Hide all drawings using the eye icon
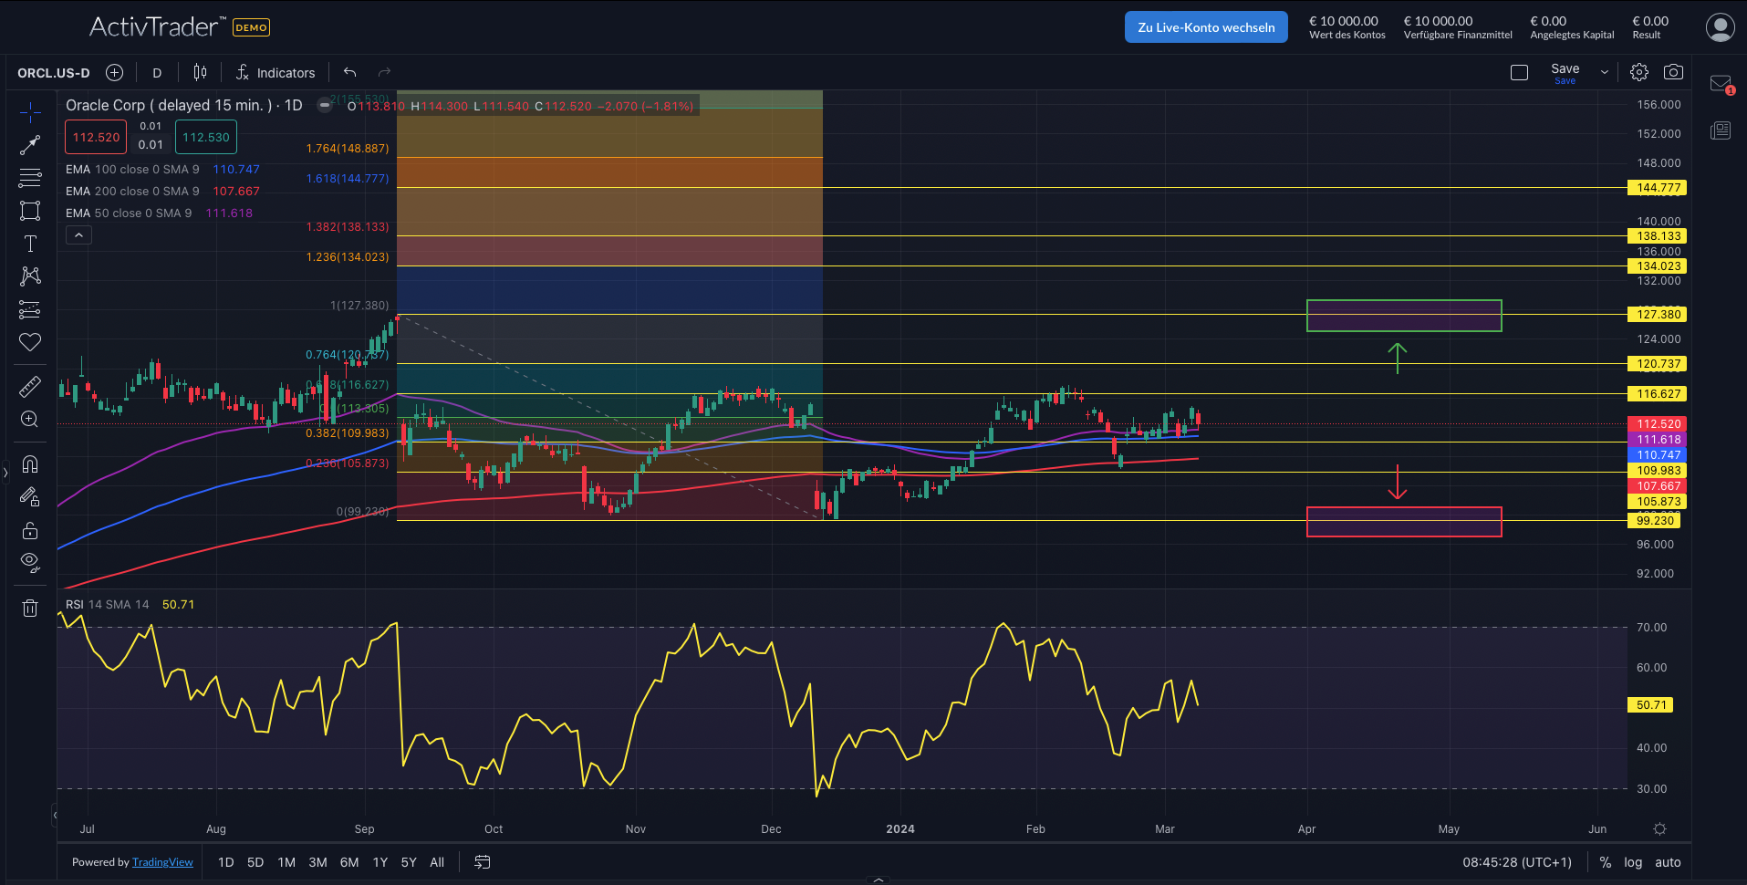This screenshot has height=885, width=1747. 30,562
